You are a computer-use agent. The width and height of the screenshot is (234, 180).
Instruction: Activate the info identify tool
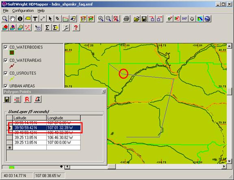(x=20, y=19)
